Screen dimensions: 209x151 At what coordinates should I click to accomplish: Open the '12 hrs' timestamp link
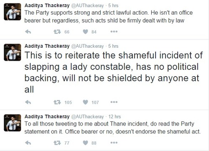(115, 117)
